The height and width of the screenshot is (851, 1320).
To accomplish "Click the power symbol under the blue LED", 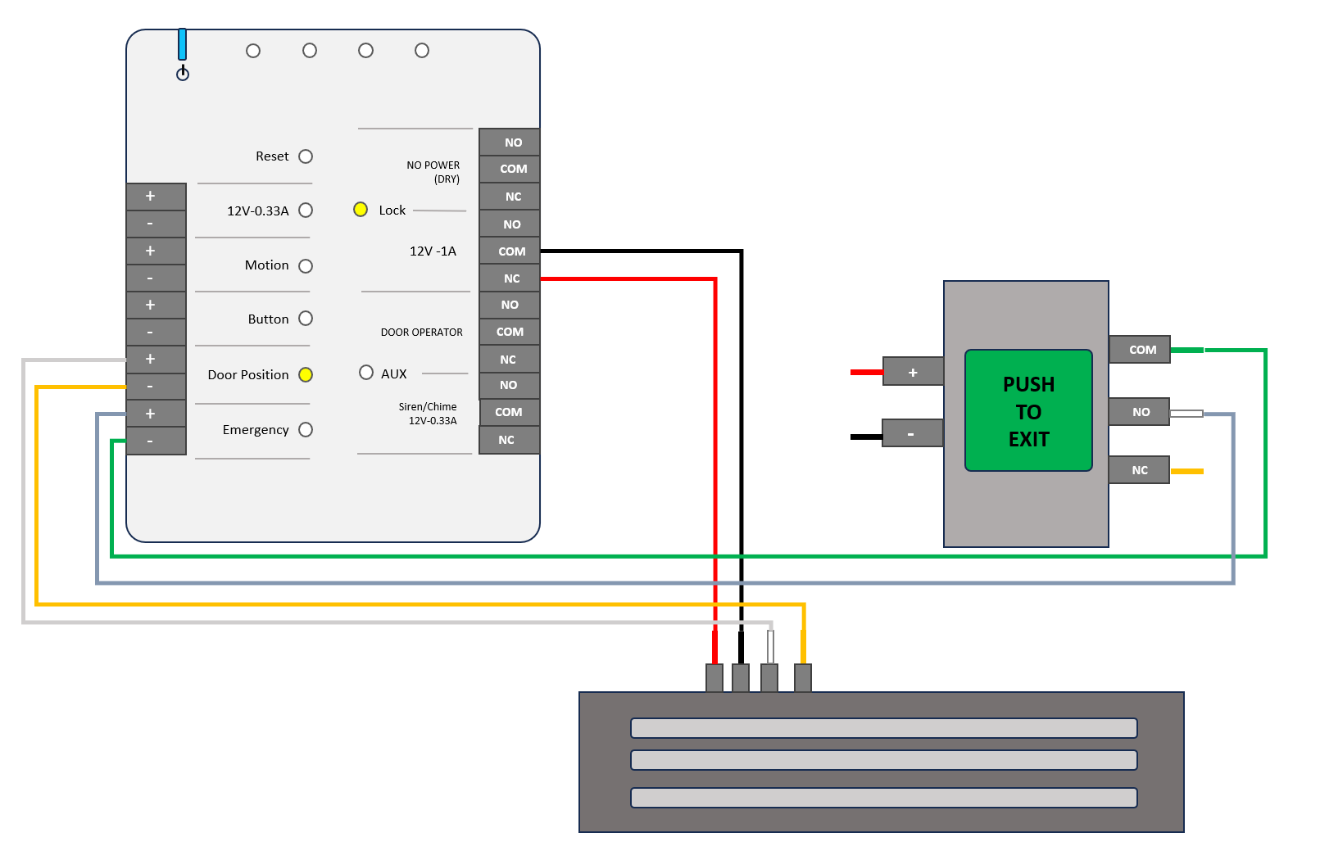I will click(x=183, y=74).
